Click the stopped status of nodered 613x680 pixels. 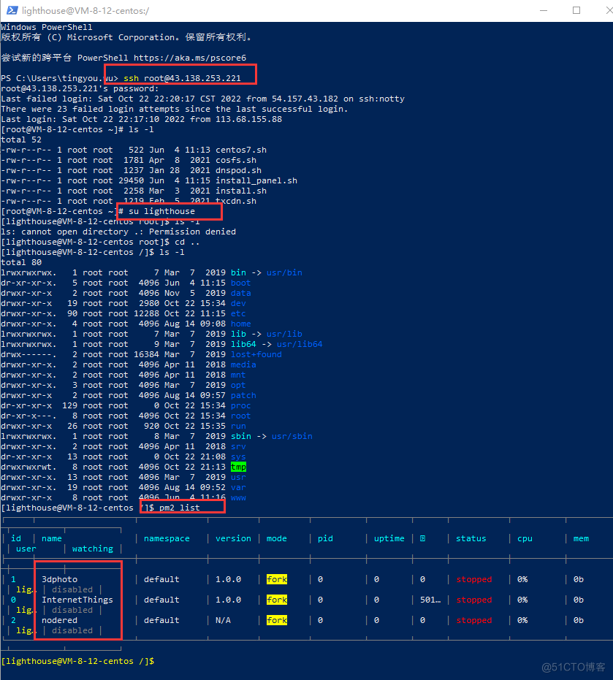click(474, 621)
